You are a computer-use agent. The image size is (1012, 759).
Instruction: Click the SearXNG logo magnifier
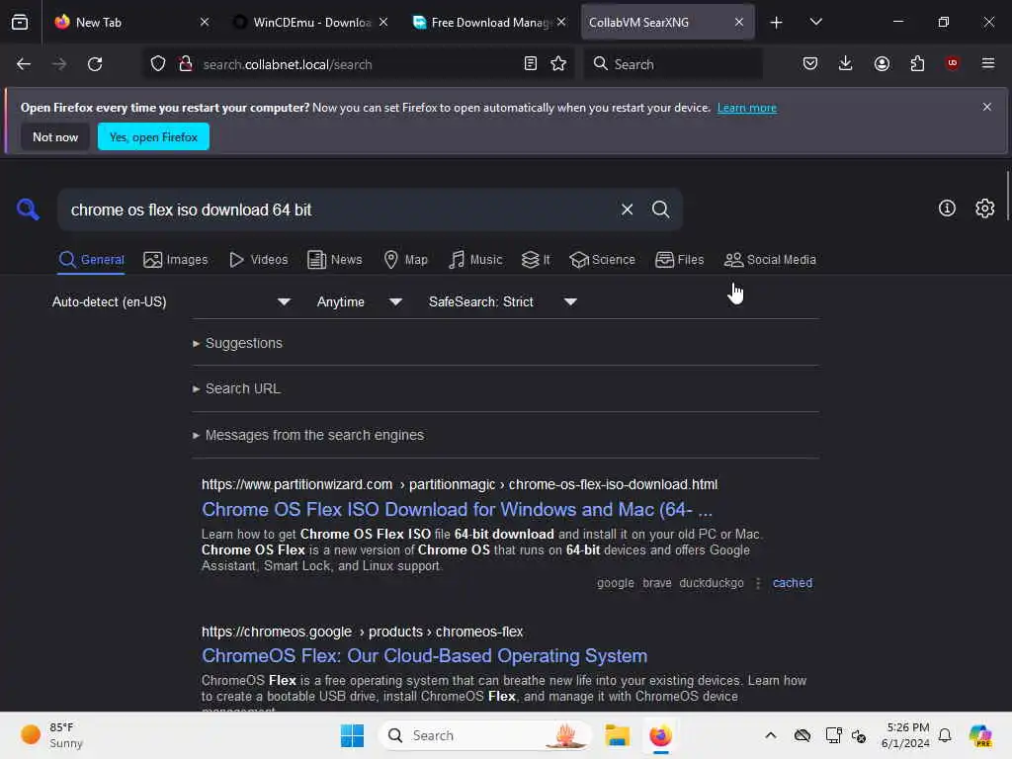tap(28, 210)
